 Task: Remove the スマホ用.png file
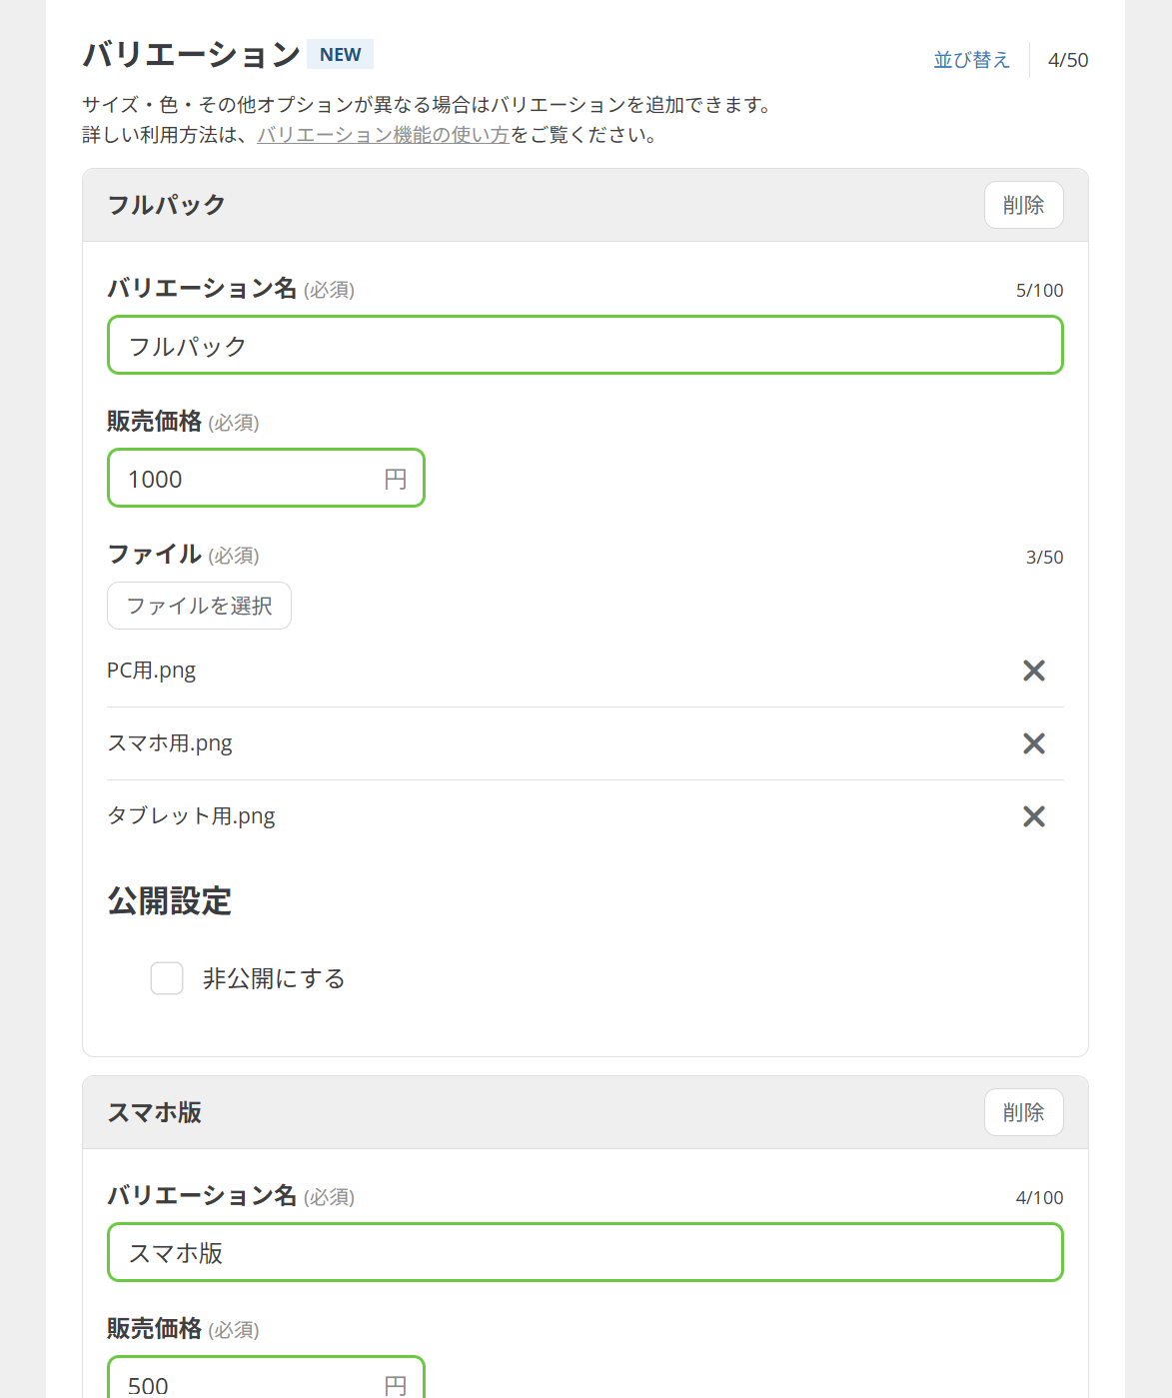pyautogui.click(x=1033, y=743)
